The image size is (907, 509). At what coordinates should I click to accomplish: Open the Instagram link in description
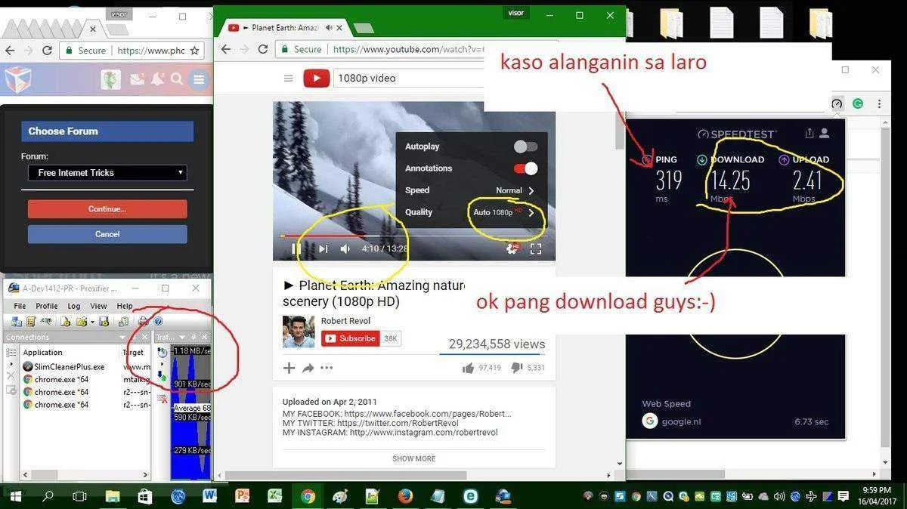click(424, 433)
